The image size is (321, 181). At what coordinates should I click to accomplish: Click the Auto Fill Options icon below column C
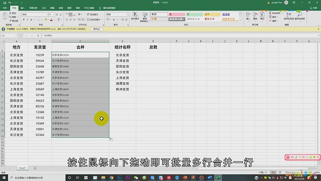(111, 140)
